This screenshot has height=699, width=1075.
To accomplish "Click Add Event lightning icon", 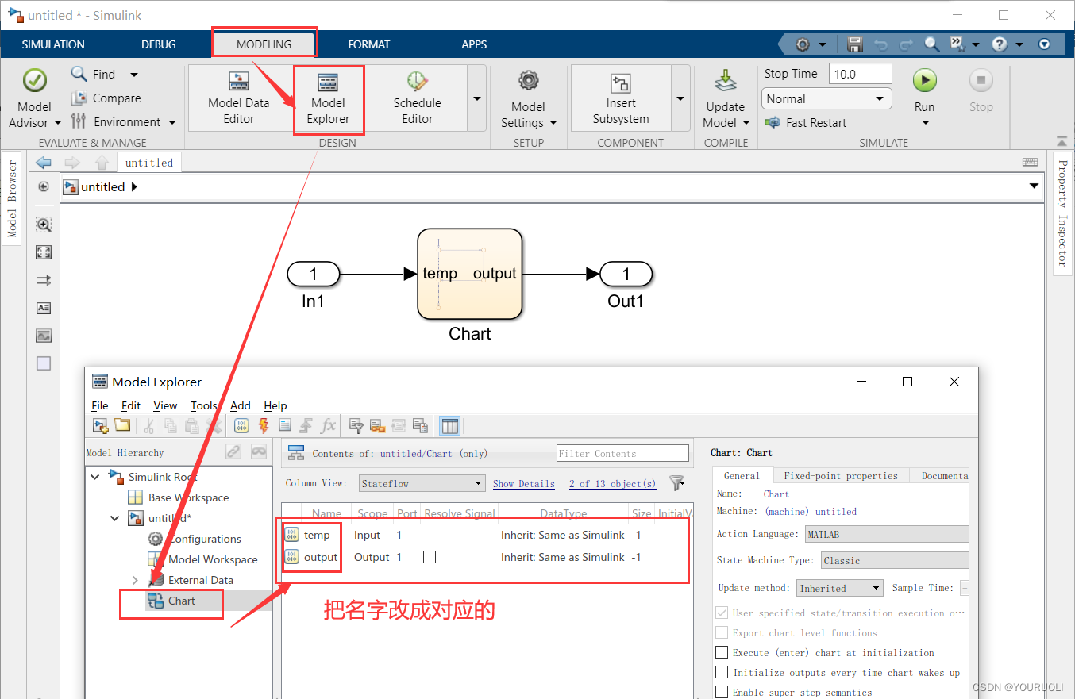I will click(264, 426).
